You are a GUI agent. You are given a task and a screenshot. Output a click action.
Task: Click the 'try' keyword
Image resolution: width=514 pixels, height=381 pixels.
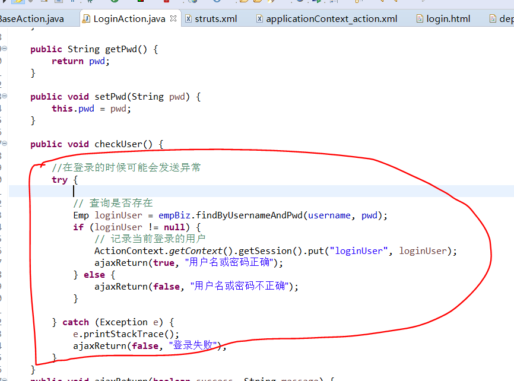pos(60,180)
